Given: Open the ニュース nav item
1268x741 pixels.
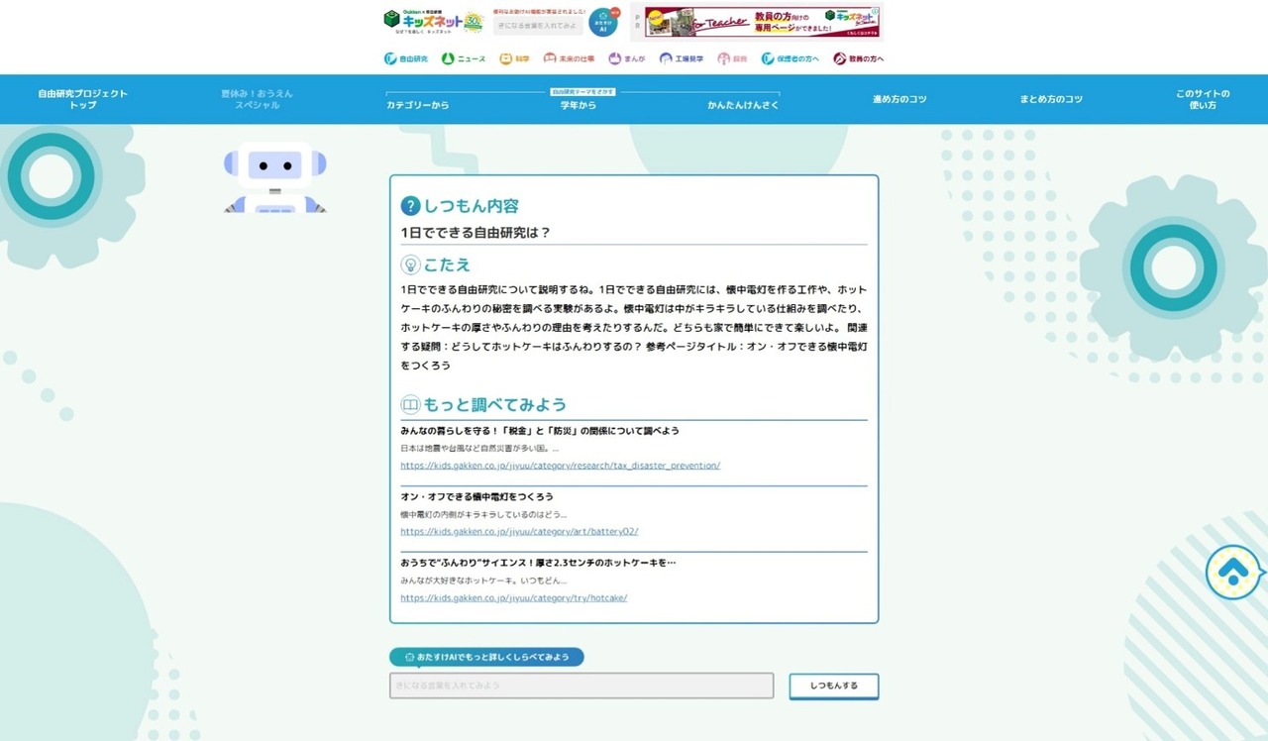Looking at the screenshot, I should click(464, 59).
